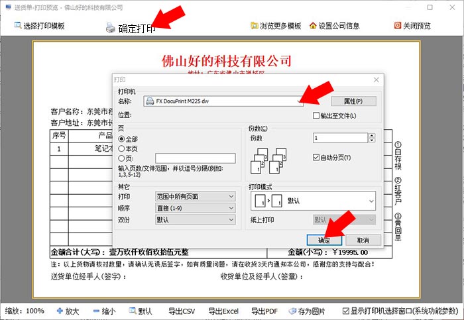464x320 pixels.
Task: Click the minus 缩小 icon
Action: [x=97, y=311]
